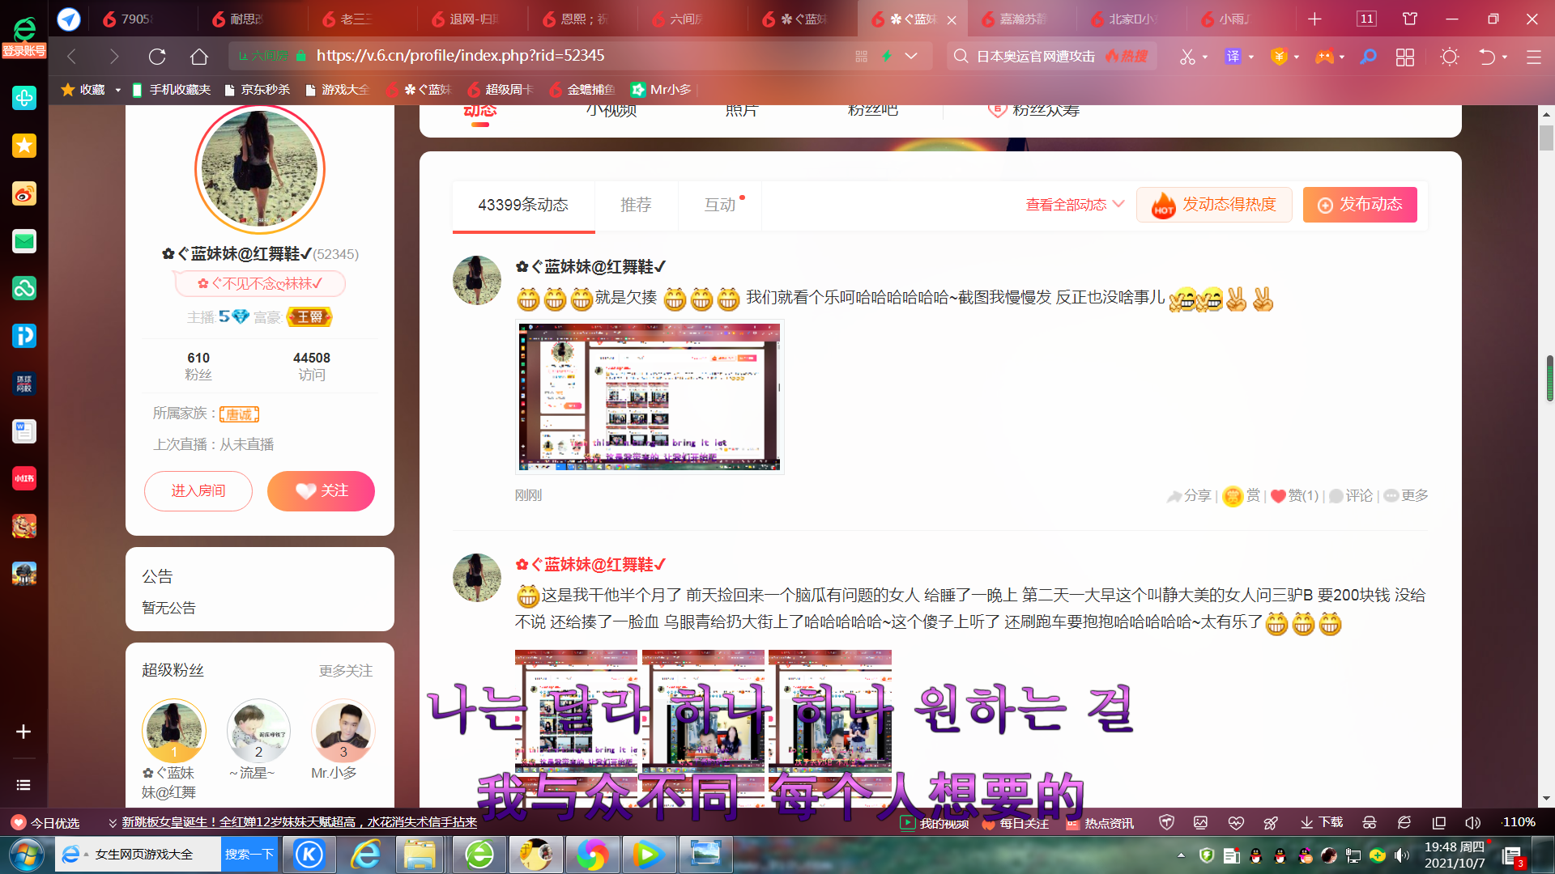Switch to the 43399条动态 tab
The width and height of the screenshot is (1555, 874).
(x=523, y=205)
